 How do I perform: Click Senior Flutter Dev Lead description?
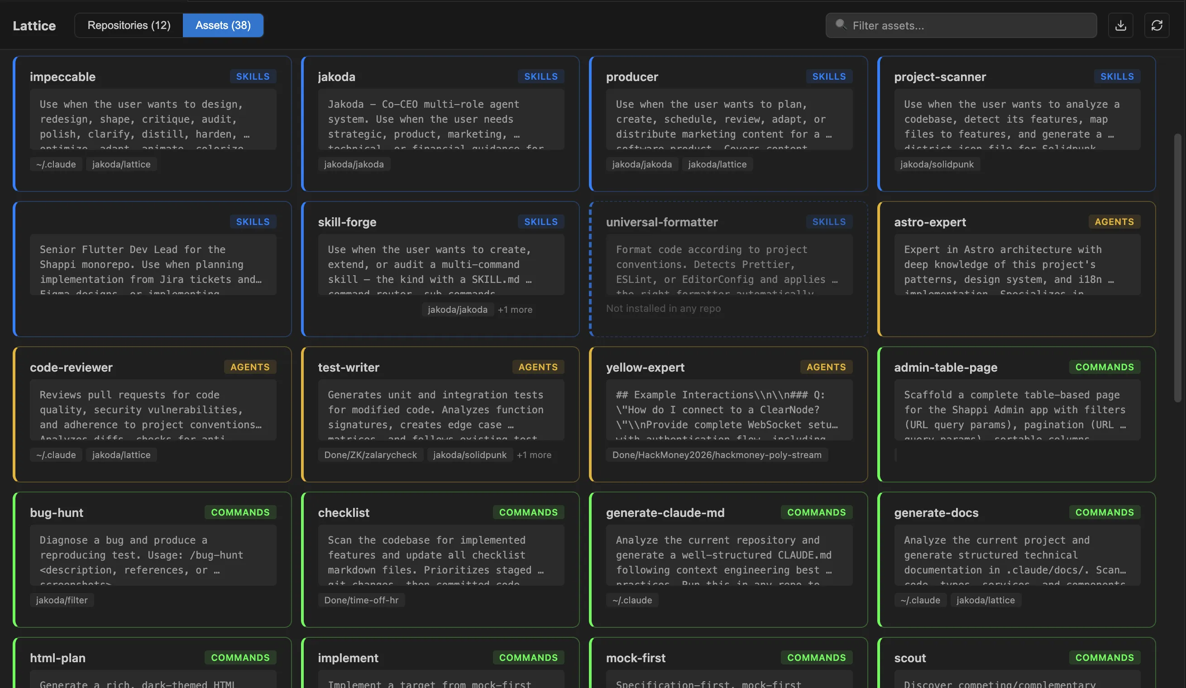153,264
